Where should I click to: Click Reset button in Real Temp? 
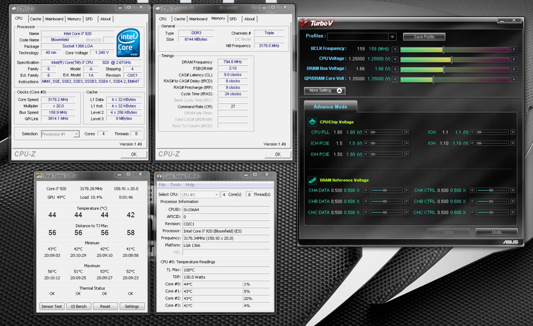(x=105, y=306)
